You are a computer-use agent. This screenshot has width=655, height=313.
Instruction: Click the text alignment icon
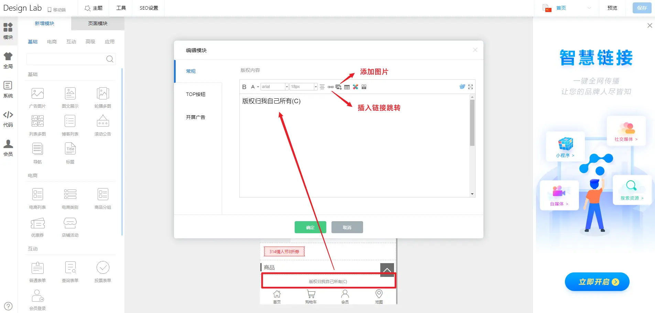tap(322, 87)
